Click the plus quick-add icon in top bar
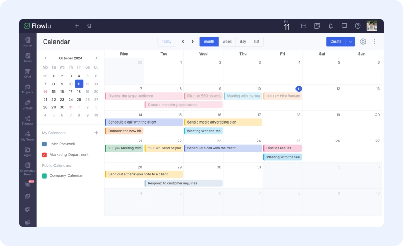 click(77, 26)
